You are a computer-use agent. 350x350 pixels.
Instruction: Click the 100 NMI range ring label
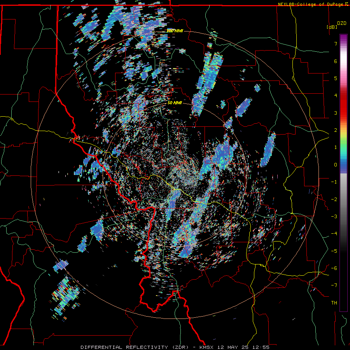(175, 31)
